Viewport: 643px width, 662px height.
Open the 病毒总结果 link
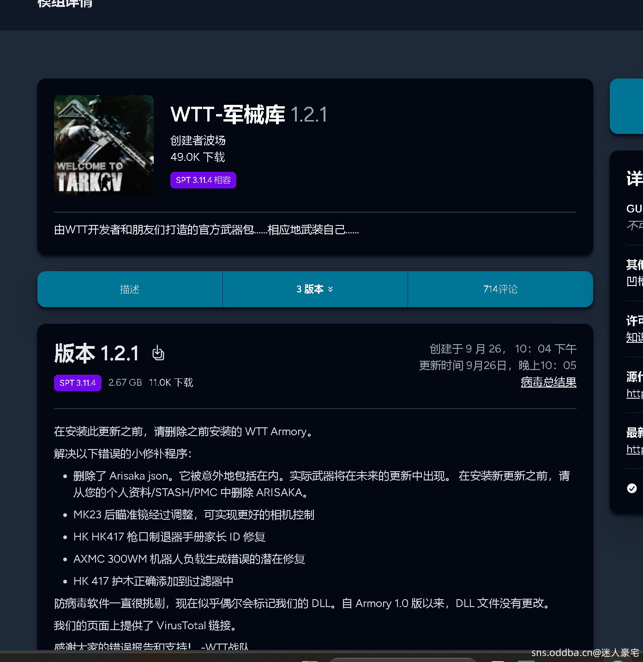(548, 382)
